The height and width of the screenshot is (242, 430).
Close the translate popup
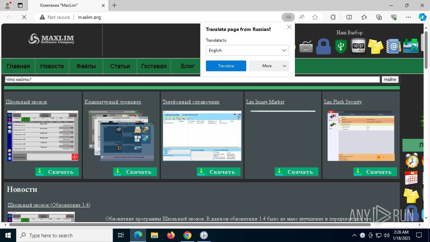(289, 27)
